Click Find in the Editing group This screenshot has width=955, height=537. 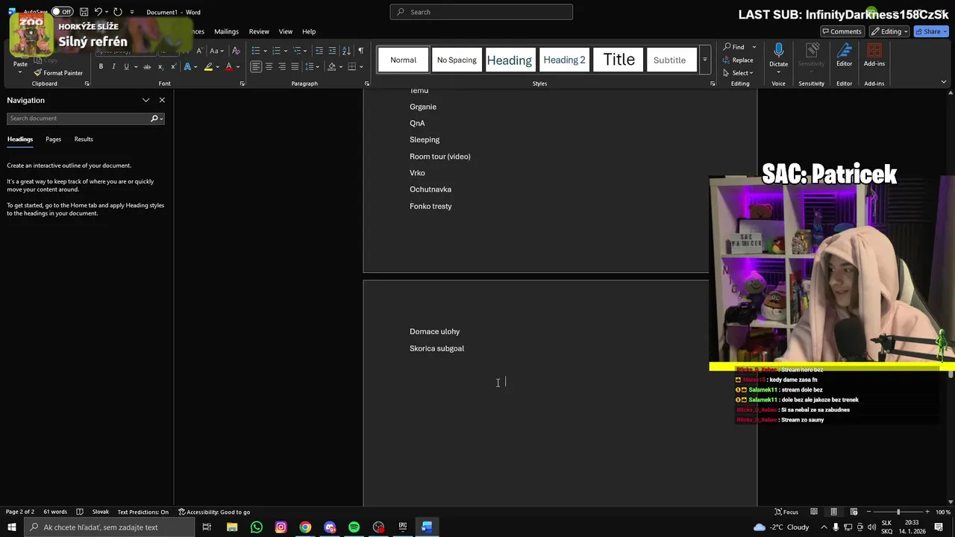coord(734,47)
